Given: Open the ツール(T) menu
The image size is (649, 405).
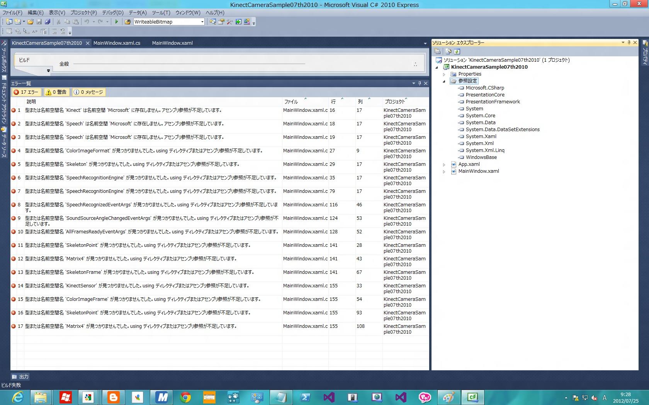Looking at the screenshot, I should (x=161, y=13).
